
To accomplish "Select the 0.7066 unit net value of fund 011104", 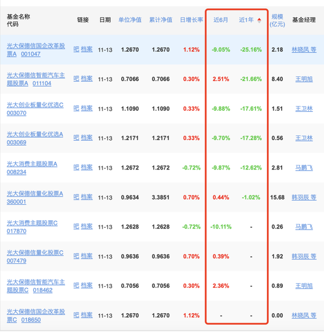I will click(x=130, y=79).
